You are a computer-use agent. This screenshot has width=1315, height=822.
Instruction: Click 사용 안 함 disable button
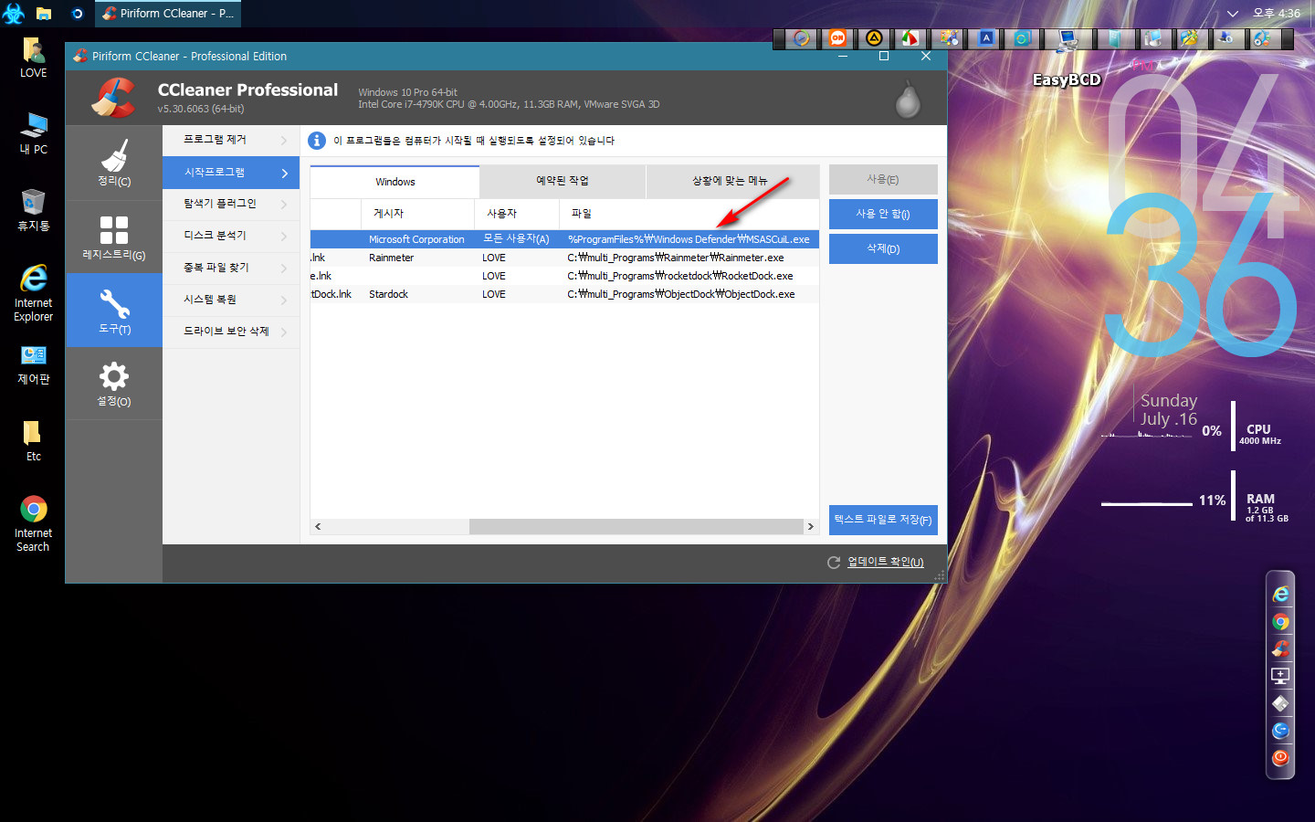click(x=883, y=215)
